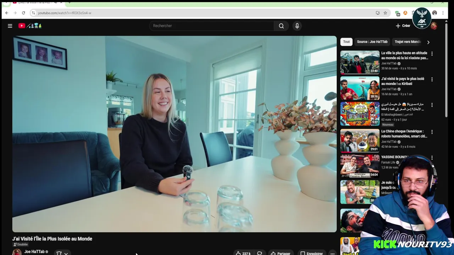Click the magnifier search button

281,26
